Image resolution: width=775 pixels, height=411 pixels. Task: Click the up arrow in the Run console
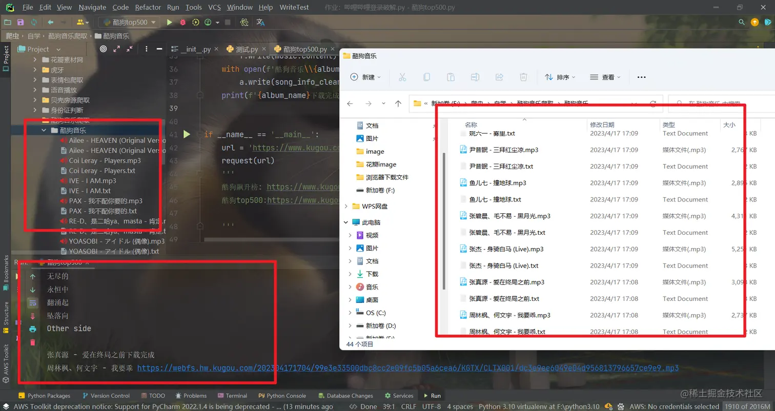tap(33, 277)
